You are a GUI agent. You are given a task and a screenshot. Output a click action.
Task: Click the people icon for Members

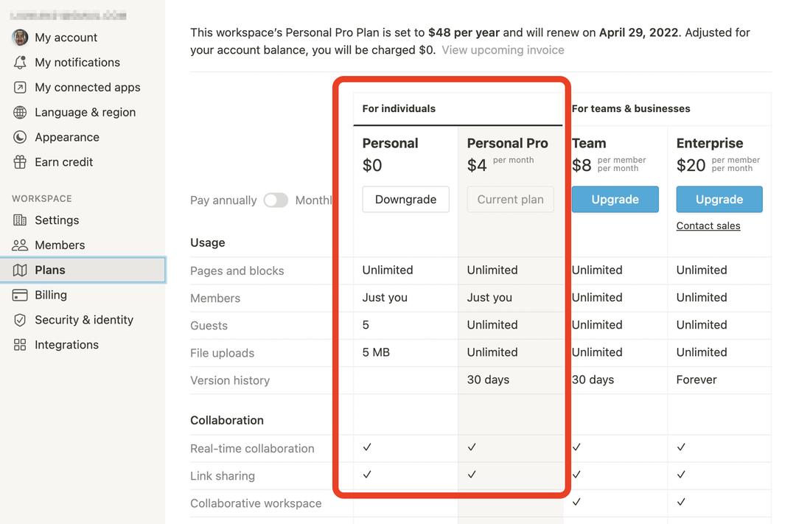tap(20, 245)
